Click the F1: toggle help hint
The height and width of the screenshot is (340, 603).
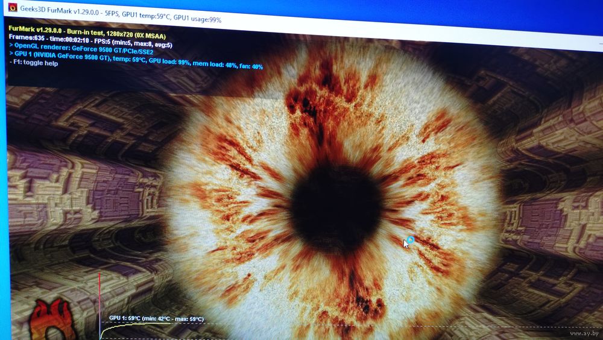[x=34, y=63]
